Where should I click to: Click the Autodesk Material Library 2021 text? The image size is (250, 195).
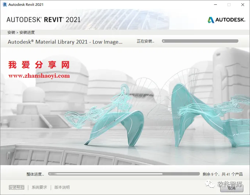[x=65, y=42]
